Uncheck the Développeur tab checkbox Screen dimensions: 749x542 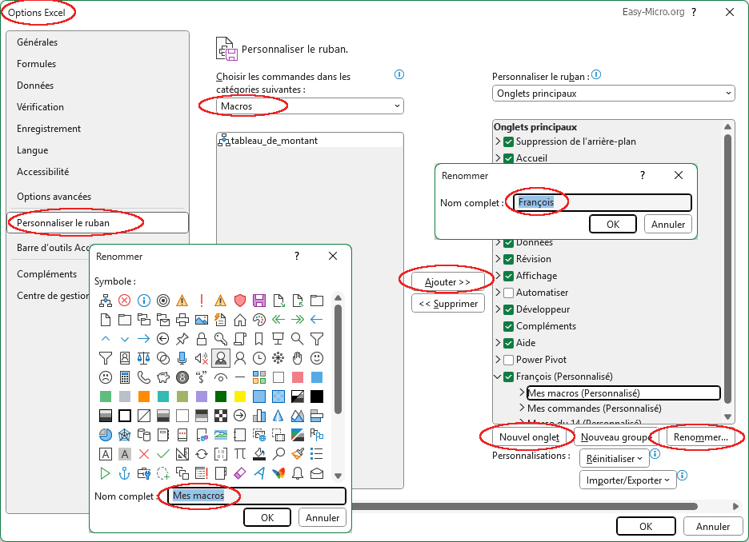(508, 309)
